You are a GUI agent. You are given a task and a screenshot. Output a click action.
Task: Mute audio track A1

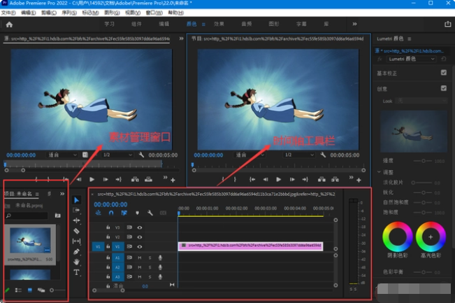[x=140, y=258]
